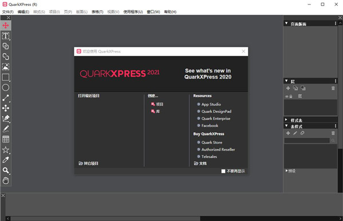Add a new layer with plus icon

(288, 88)
